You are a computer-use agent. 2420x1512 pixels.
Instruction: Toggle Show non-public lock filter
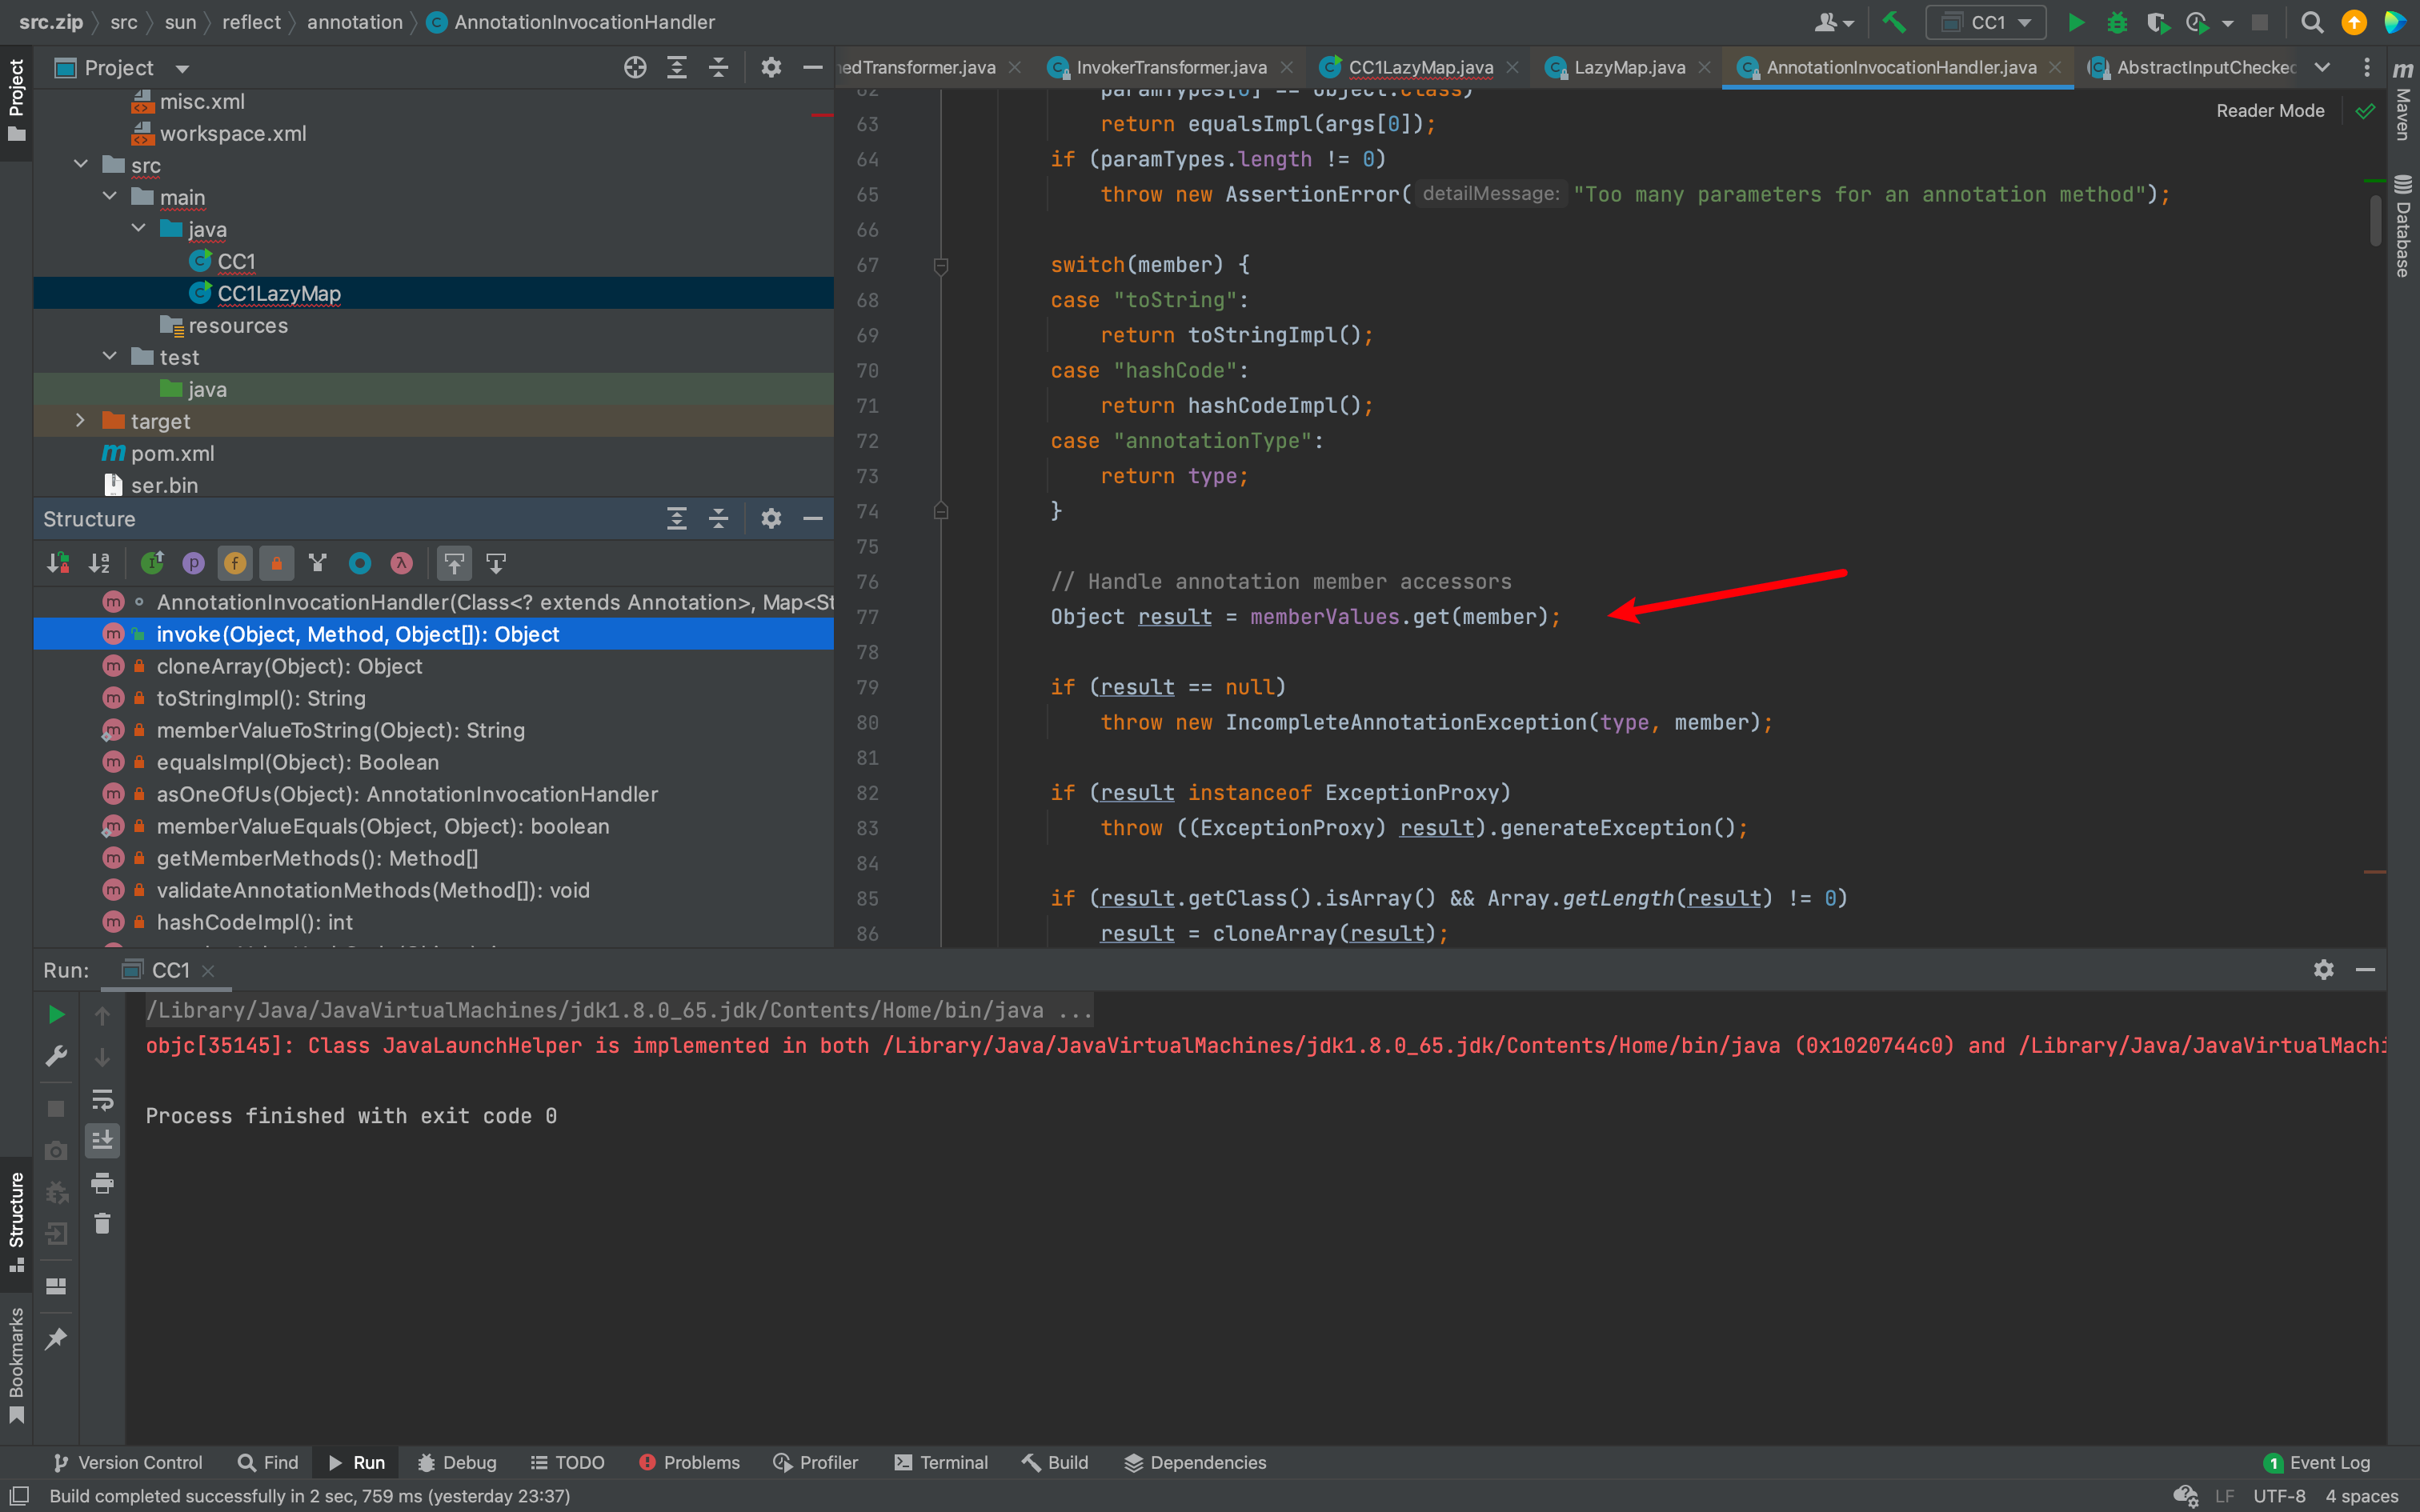(x=277, y=563)
